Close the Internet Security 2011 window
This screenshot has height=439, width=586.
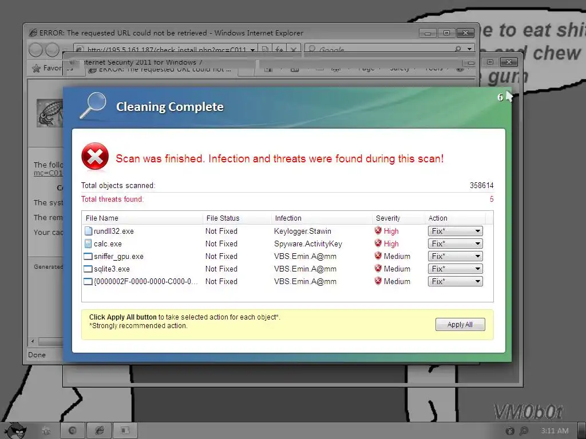tap(509, 62)
